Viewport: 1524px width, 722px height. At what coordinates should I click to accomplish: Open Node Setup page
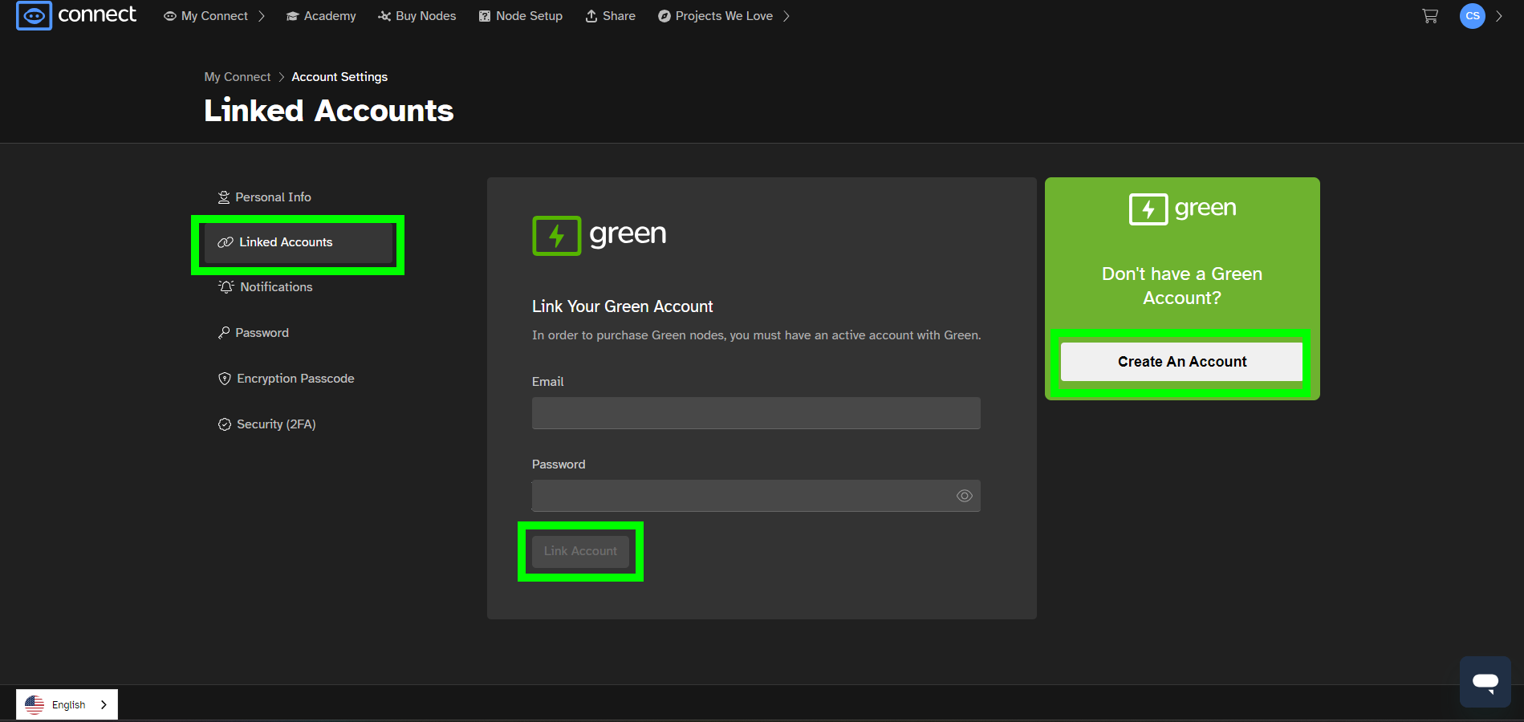pyautogui.click(x=521, y=16)
